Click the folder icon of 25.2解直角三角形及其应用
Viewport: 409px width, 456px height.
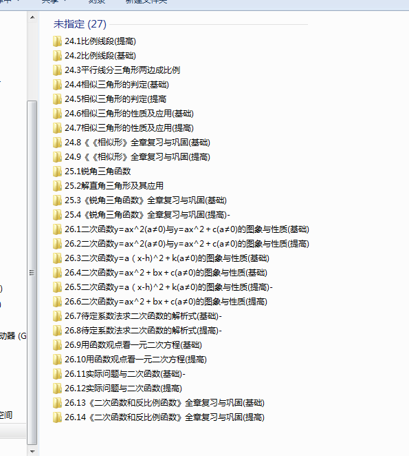pyautogui.click(x=57, y=186)
